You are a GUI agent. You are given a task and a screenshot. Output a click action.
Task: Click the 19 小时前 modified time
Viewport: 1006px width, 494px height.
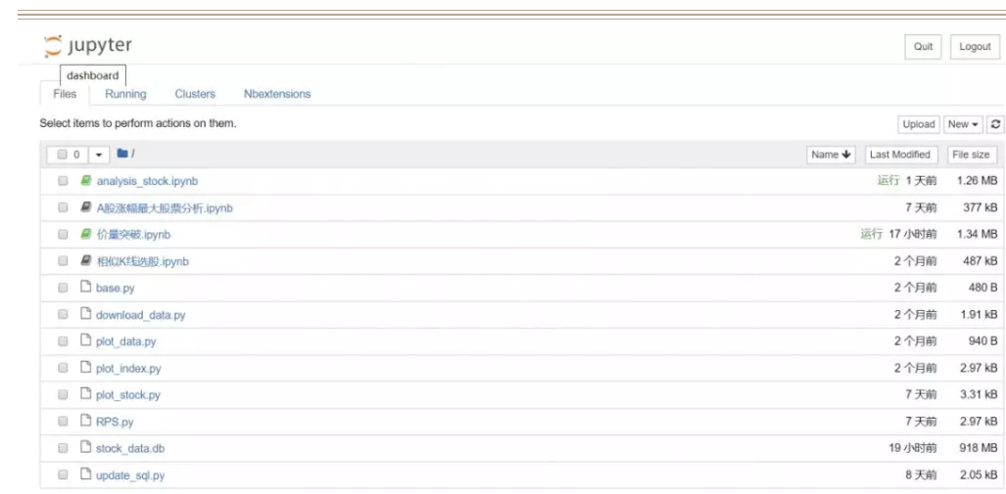point(912,448)
